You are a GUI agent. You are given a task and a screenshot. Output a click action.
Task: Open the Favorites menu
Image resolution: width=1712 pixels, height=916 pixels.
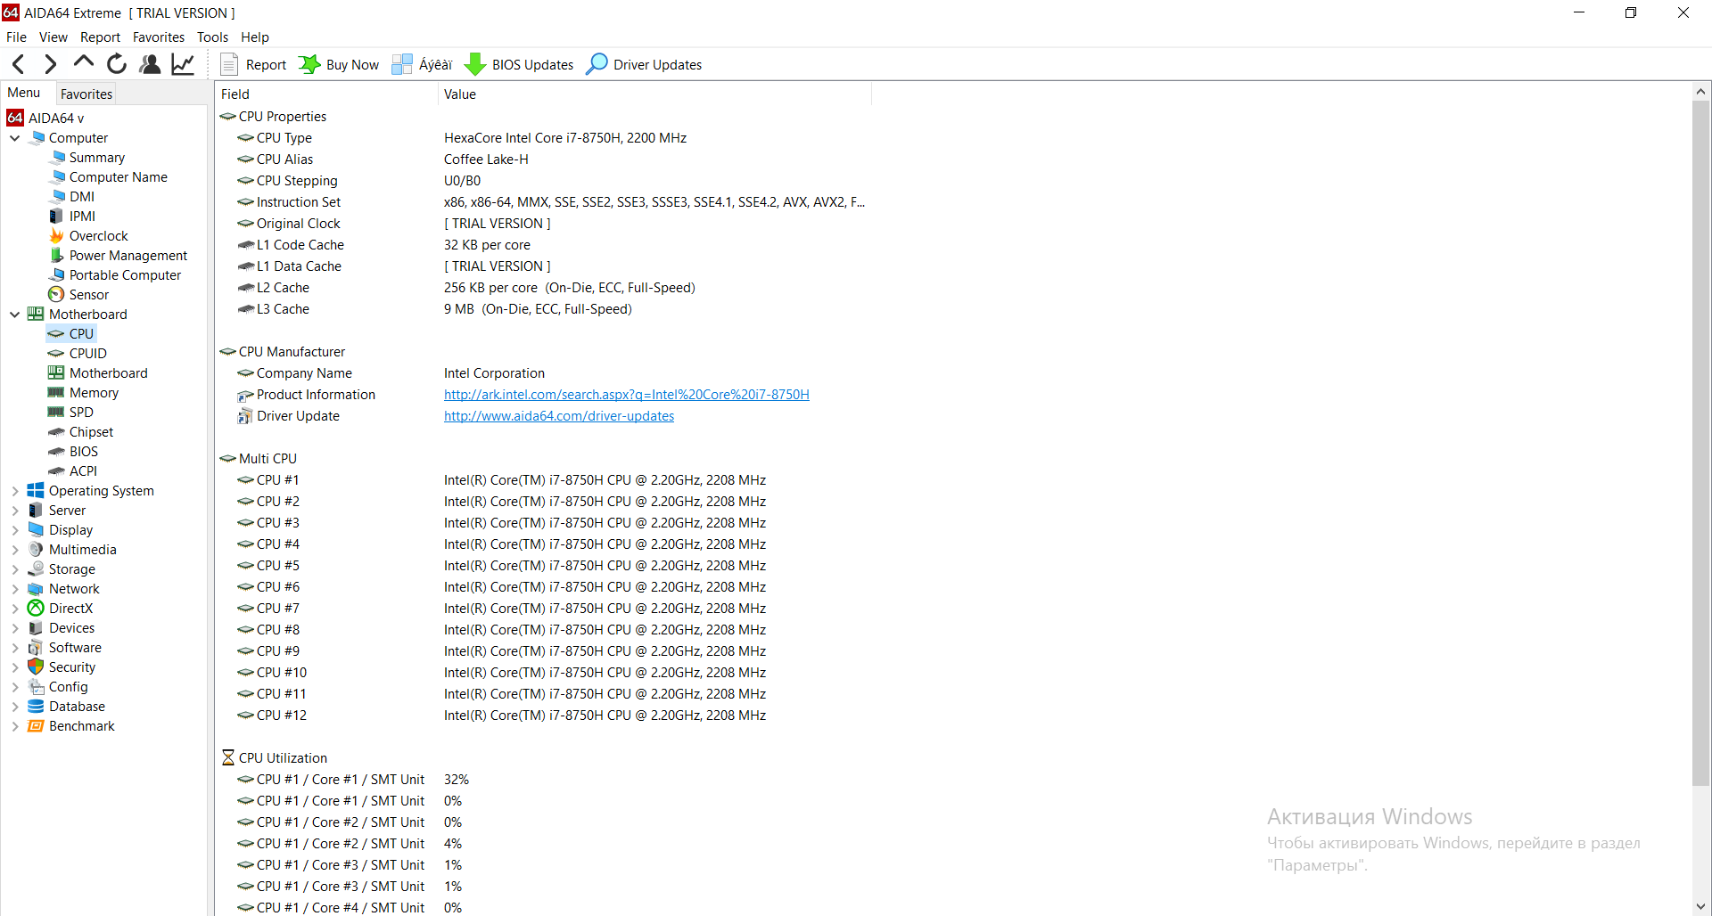(x=159, y=37)
